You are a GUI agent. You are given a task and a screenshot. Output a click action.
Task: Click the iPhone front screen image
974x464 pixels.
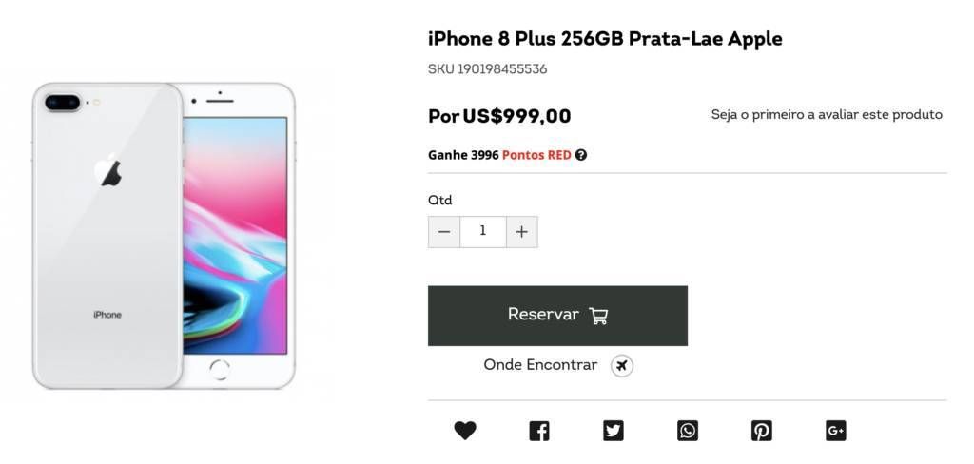point(237,236)
